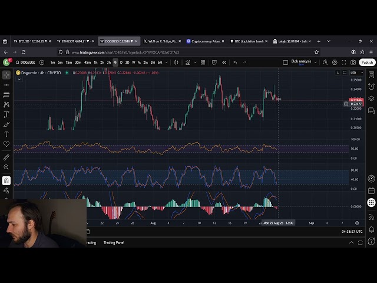This screenshot has height=283, width=377.
Task: Click the zoom in tool
Action: click(6, 167)
